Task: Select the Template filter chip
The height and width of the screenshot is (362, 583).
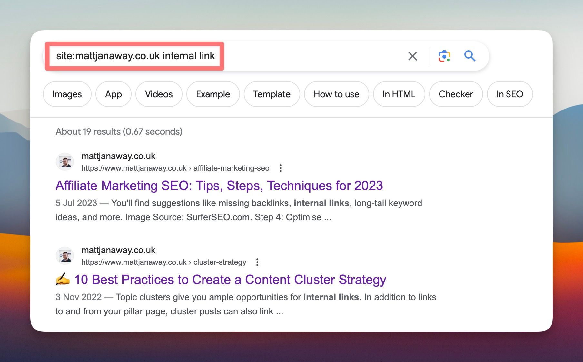Action: pyautogui.click(x=272, y=94)
